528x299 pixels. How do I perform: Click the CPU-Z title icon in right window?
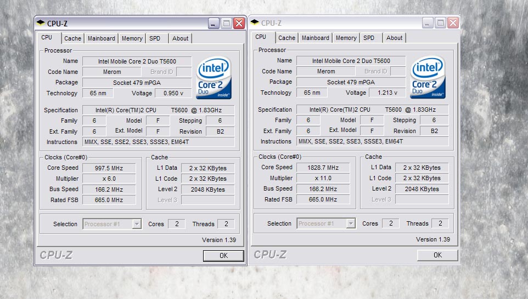tap(255, 22)
